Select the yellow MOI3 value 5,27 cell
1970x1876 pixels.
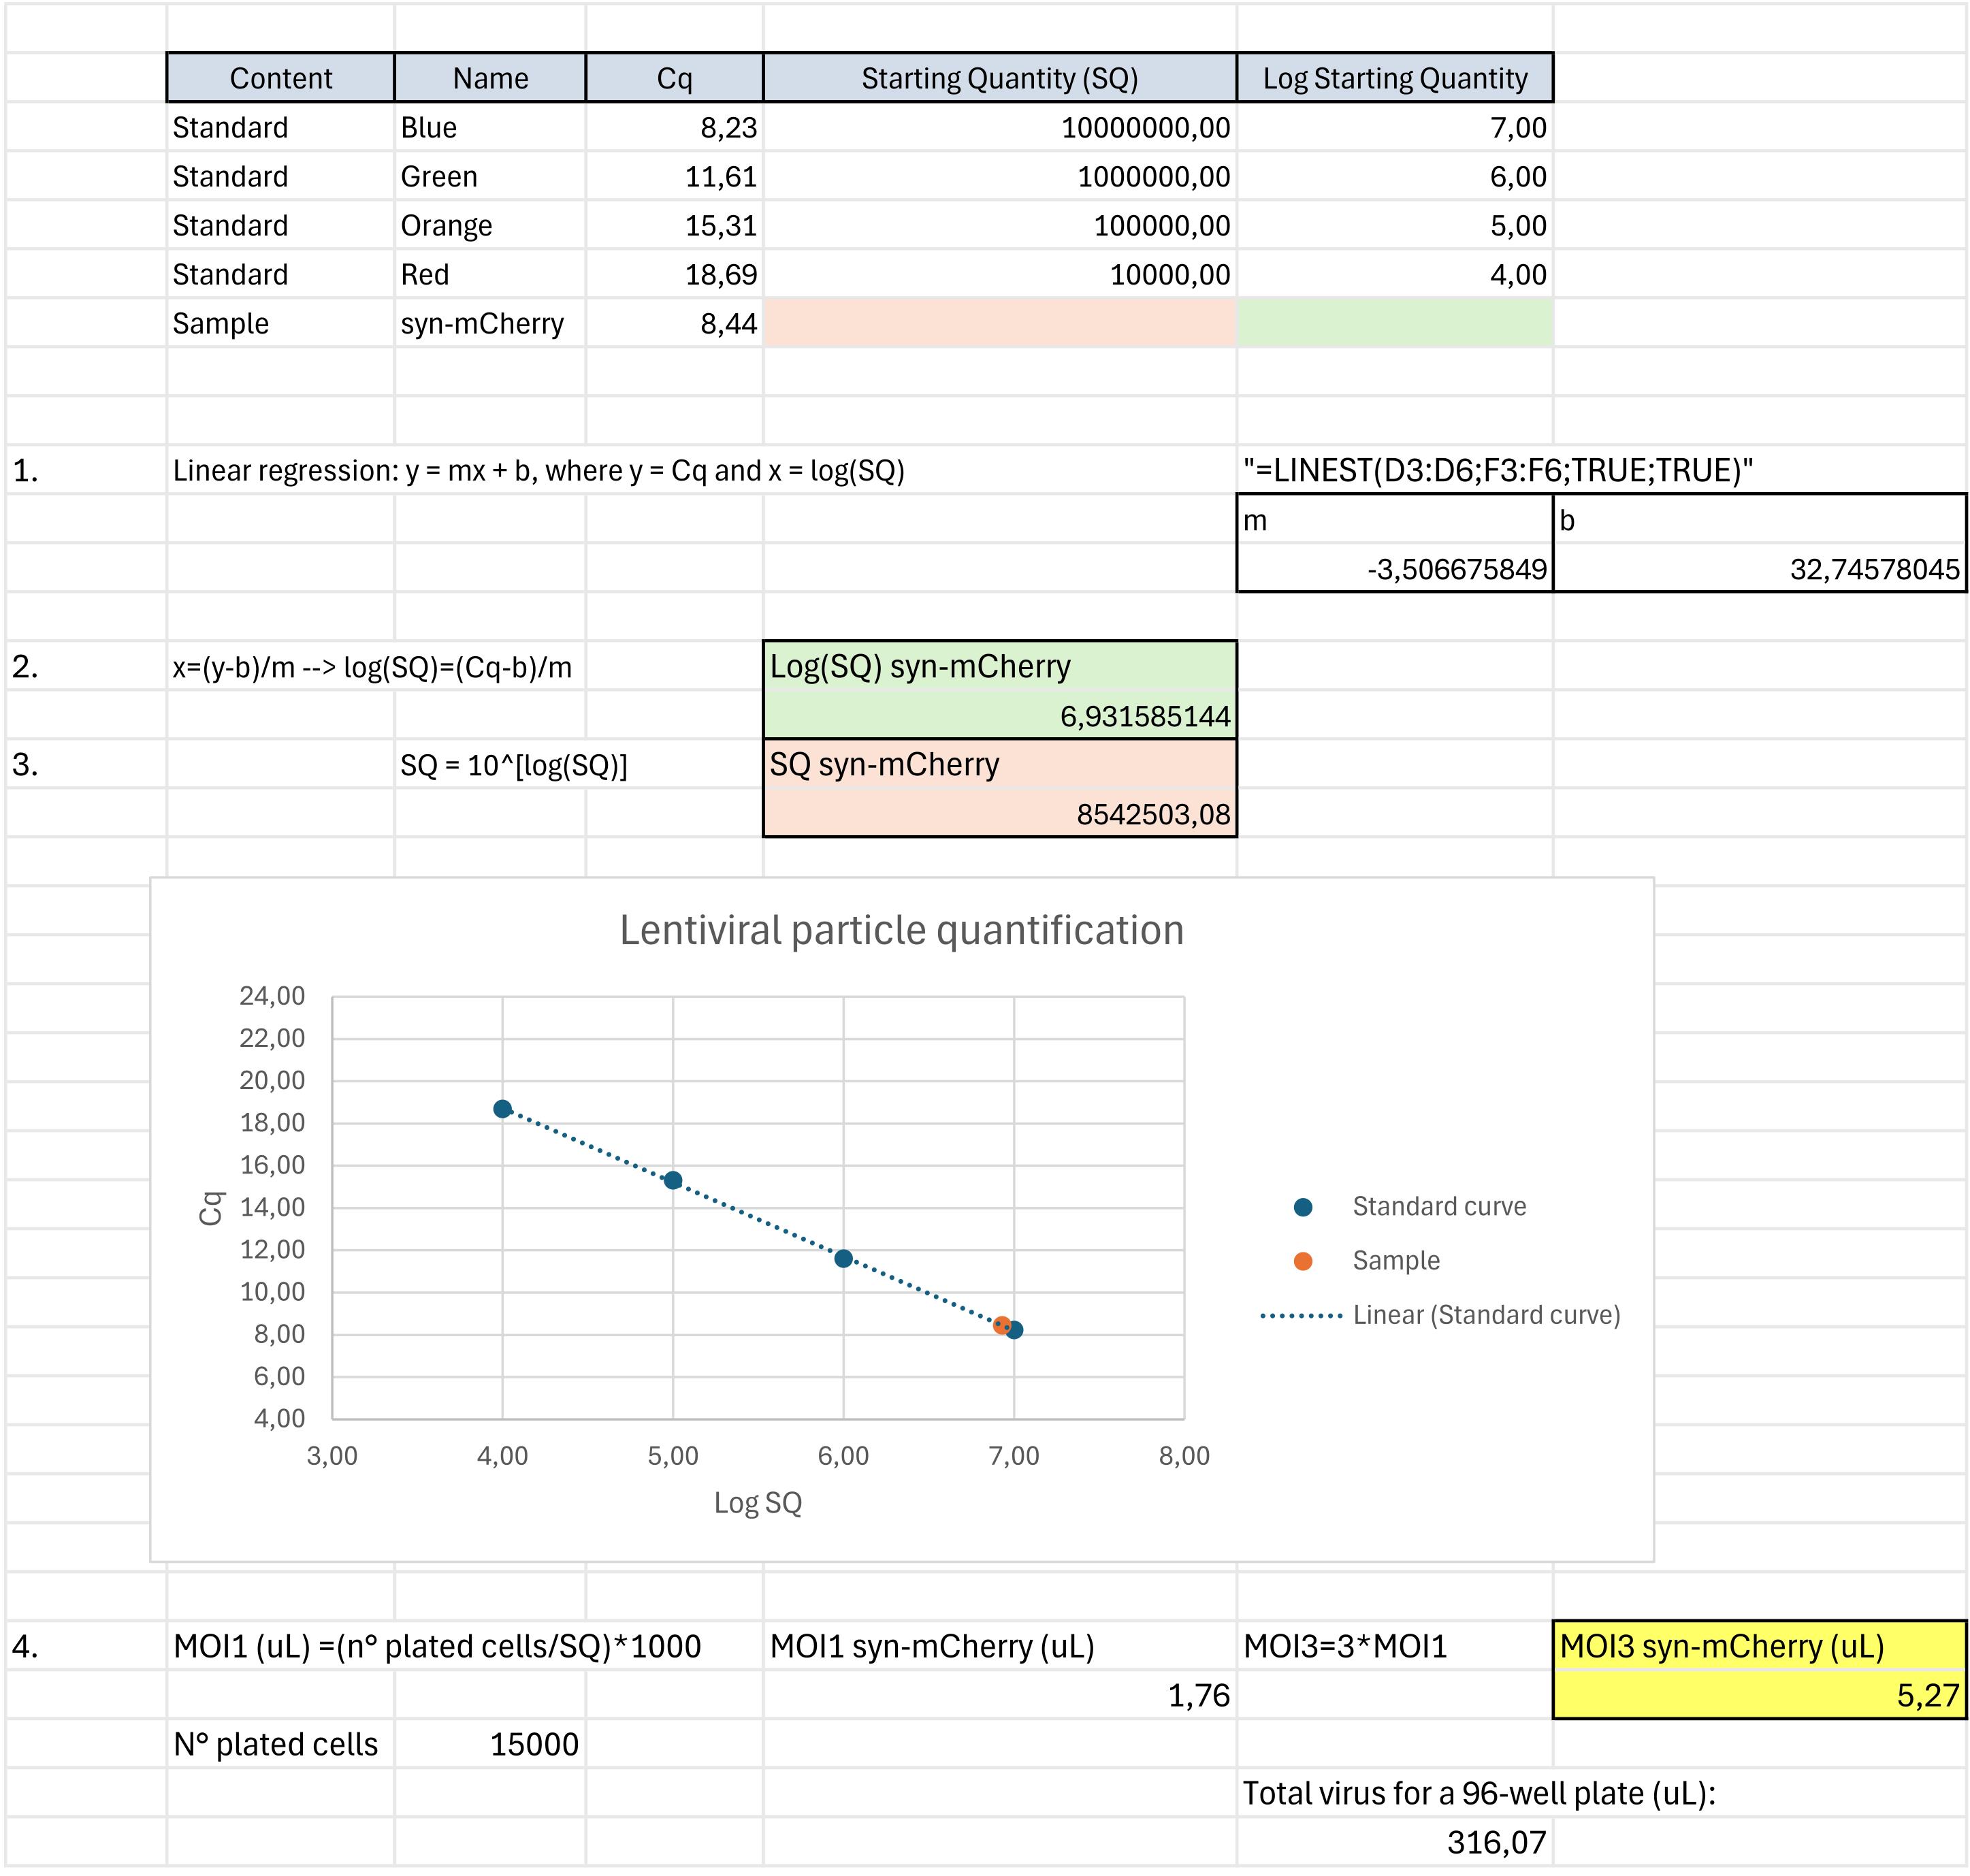(x=1759, y=1695)
